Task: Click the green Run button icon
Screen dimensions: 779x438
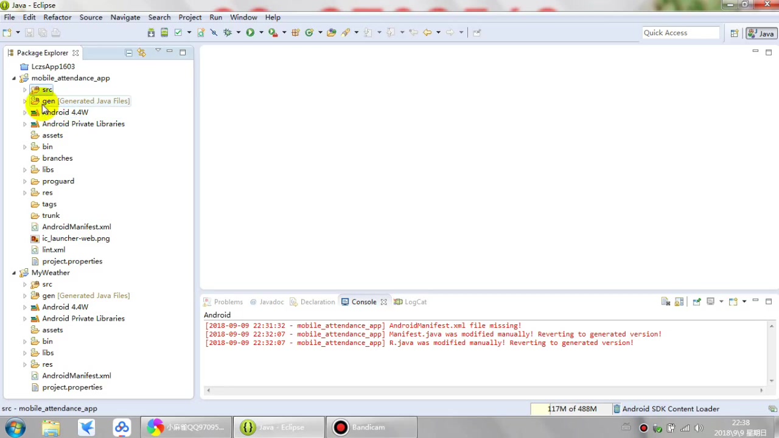Action: point(250,33)
